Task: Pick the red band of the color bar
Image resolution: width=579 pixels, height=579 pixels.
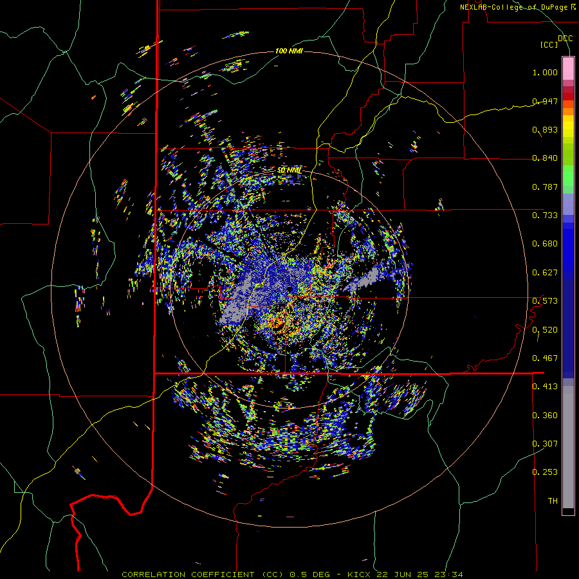Action: [x=568, y=96]
